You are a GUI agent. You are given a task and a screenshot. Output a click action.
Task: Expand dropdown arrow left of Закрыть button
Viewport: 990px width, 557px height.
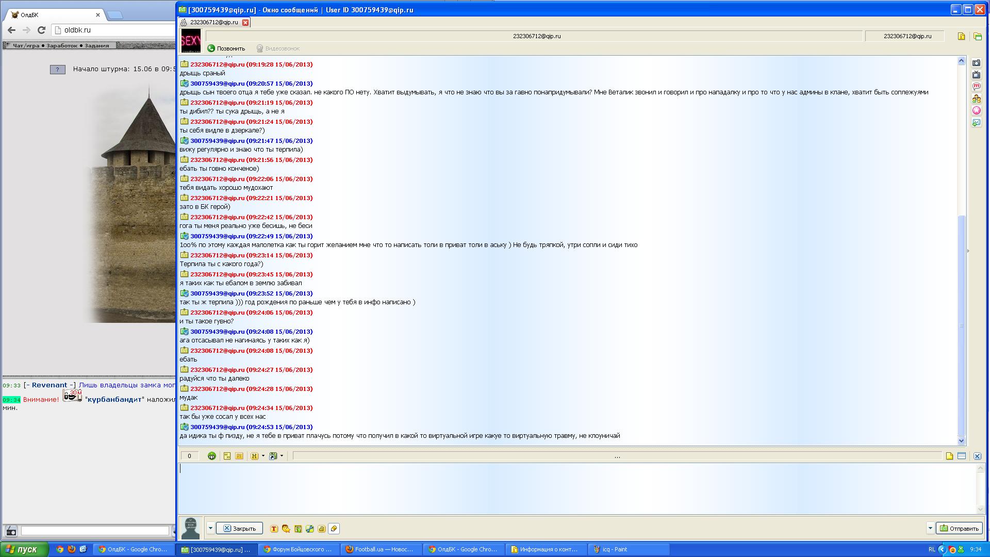click(x=210, y=528)
